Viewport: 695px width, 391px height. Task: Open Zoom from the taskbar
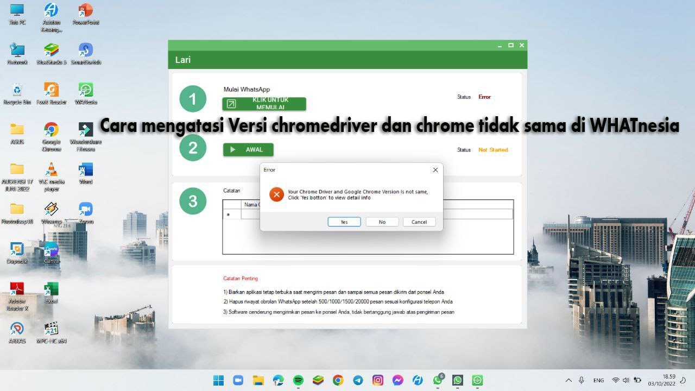(238, 380)
